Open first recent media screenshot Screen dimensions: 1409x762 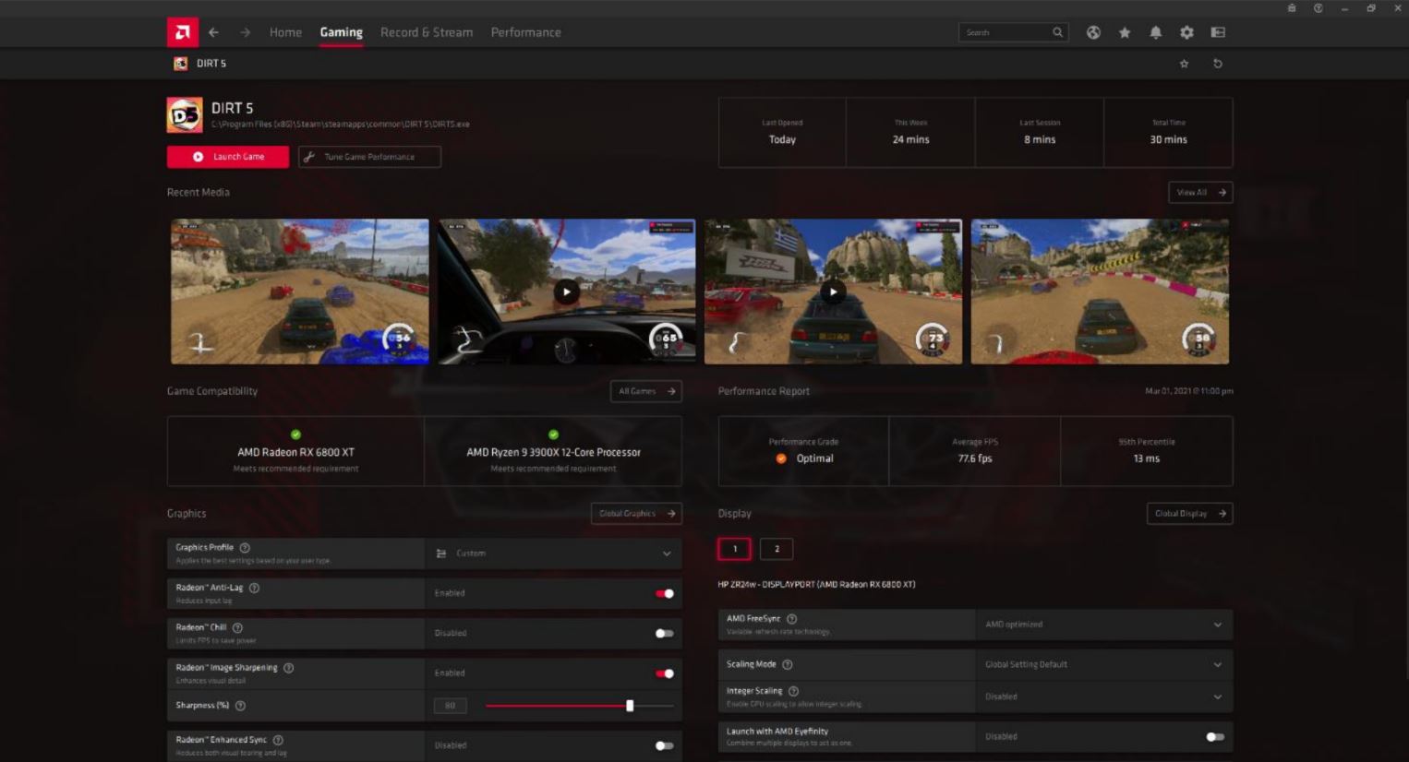[300, 292]
